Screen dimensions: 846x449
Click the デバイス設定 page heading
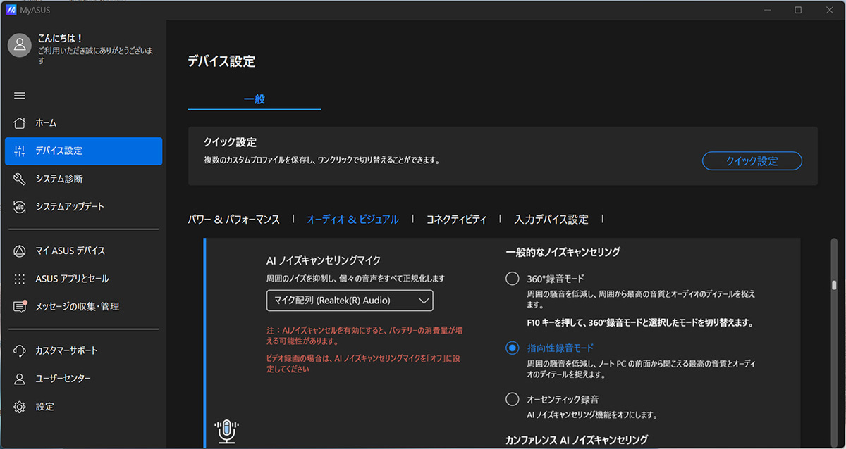221,61
